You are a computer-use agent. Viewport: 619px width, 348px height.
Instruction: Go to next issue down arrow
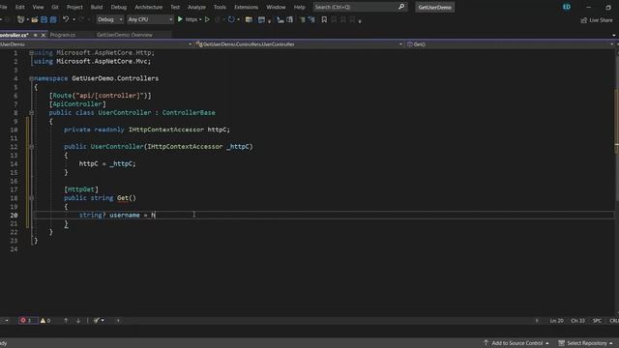[x=78, y=320]
